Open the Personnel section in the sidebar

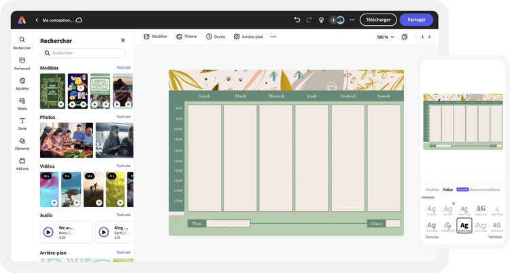point(22,63)
